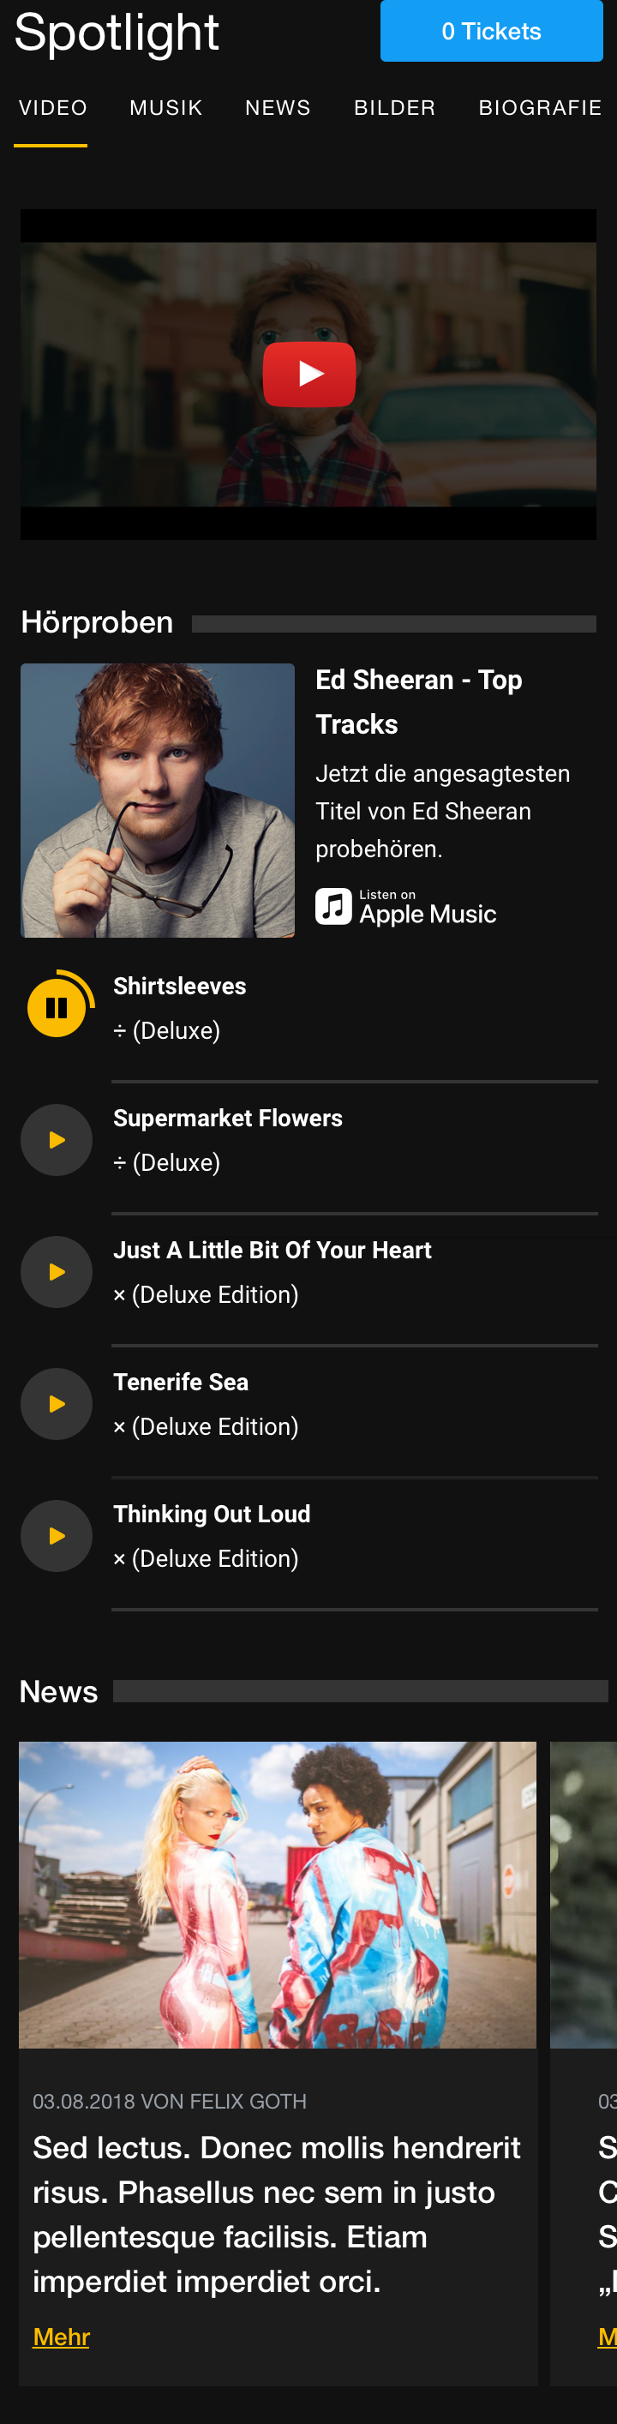
Task: Open the BILDER tab
Action: pyautogui.click(x=394, y=108)
